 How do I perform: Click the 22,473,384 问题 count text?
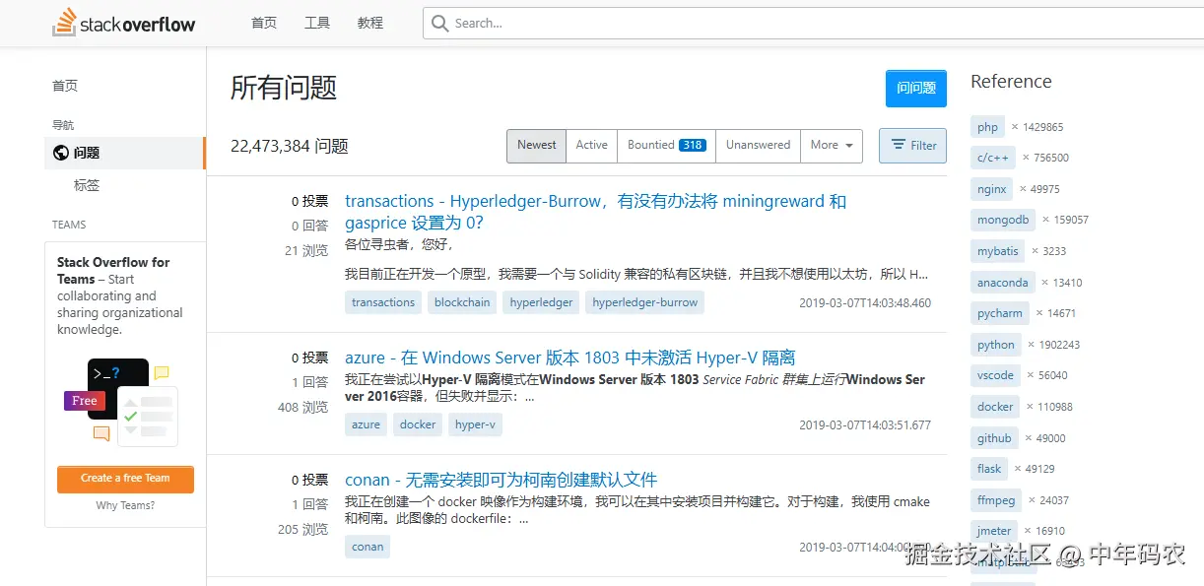290,146
